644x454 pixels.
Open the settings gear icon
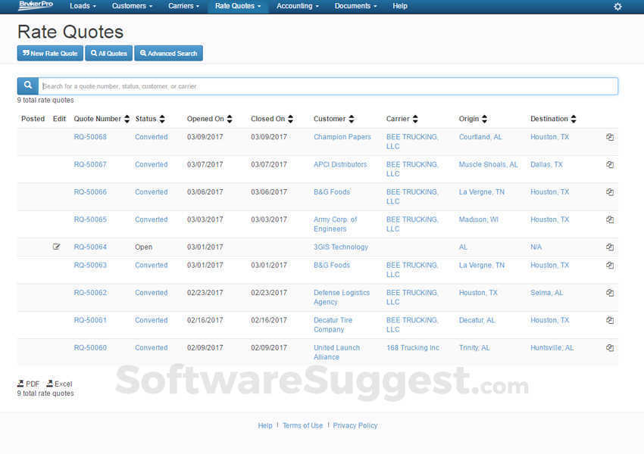click(x=617, y=7)
